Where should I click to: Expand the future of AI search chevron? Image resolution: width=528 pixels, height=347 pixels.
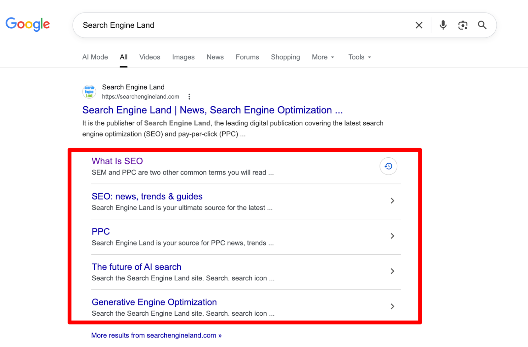point(392,271)
